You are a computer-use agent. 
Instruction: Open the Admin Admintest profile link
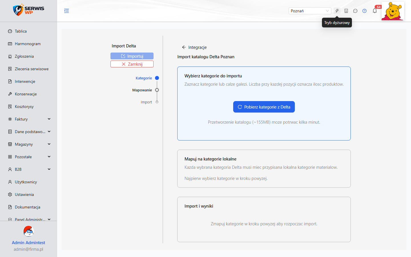[29, 243]
